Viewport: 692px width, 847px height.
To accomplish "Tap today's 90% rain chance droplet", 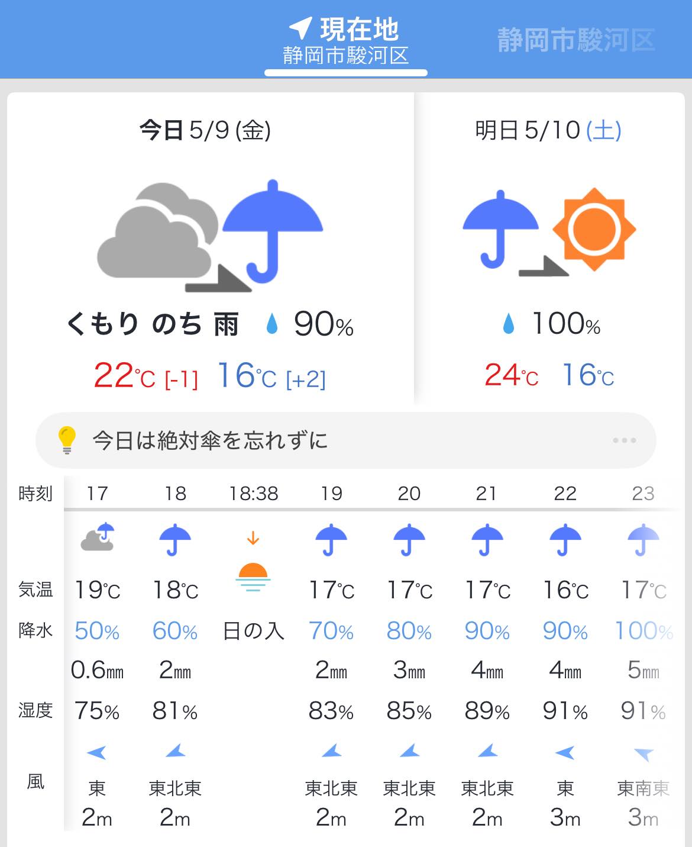I will click(272, 324).
